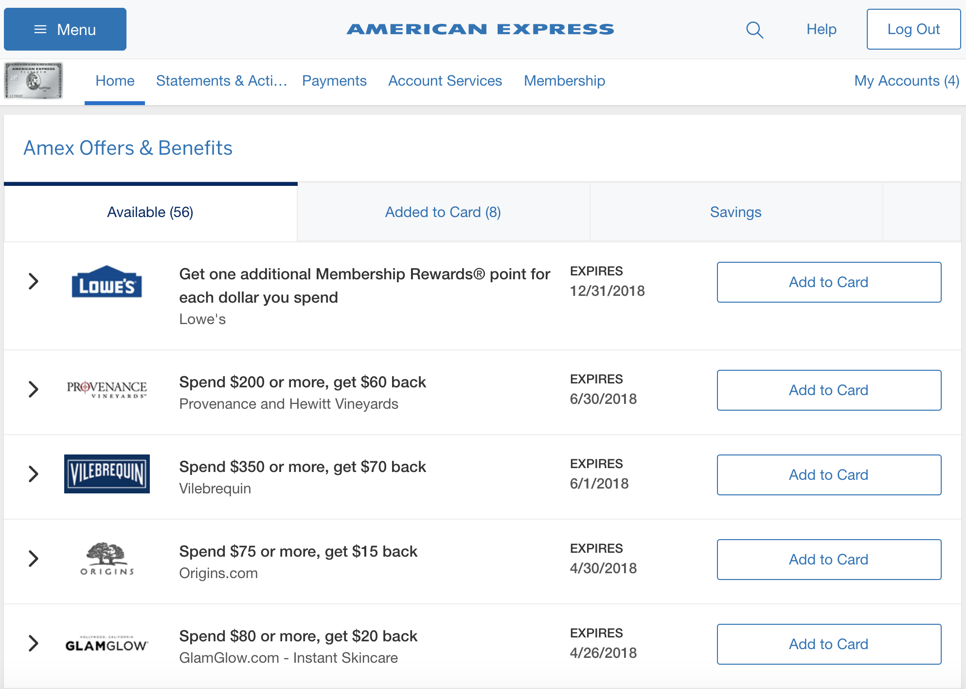Click the Amex Offers & Benefits heading
The image size is (966, 689).
click(x=128, y=148)
